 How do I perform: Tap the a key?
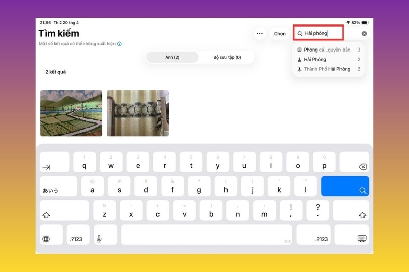point(93,186)
